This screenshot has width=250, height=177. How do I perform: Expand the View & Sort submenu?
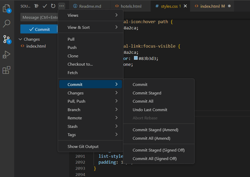(90, 27)
